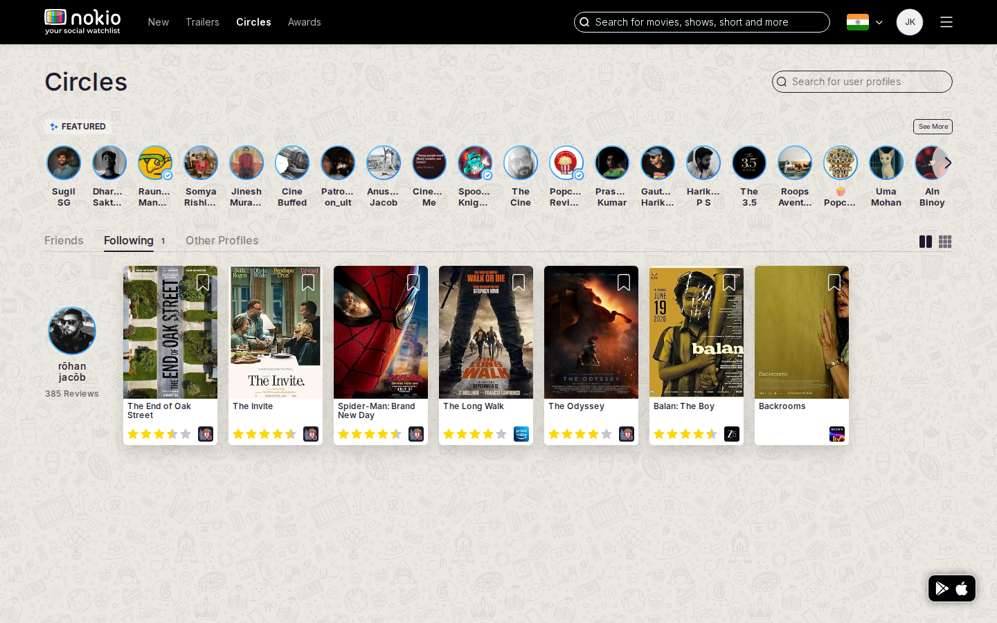Bookmark Balan: The Boy

(729, 282)
